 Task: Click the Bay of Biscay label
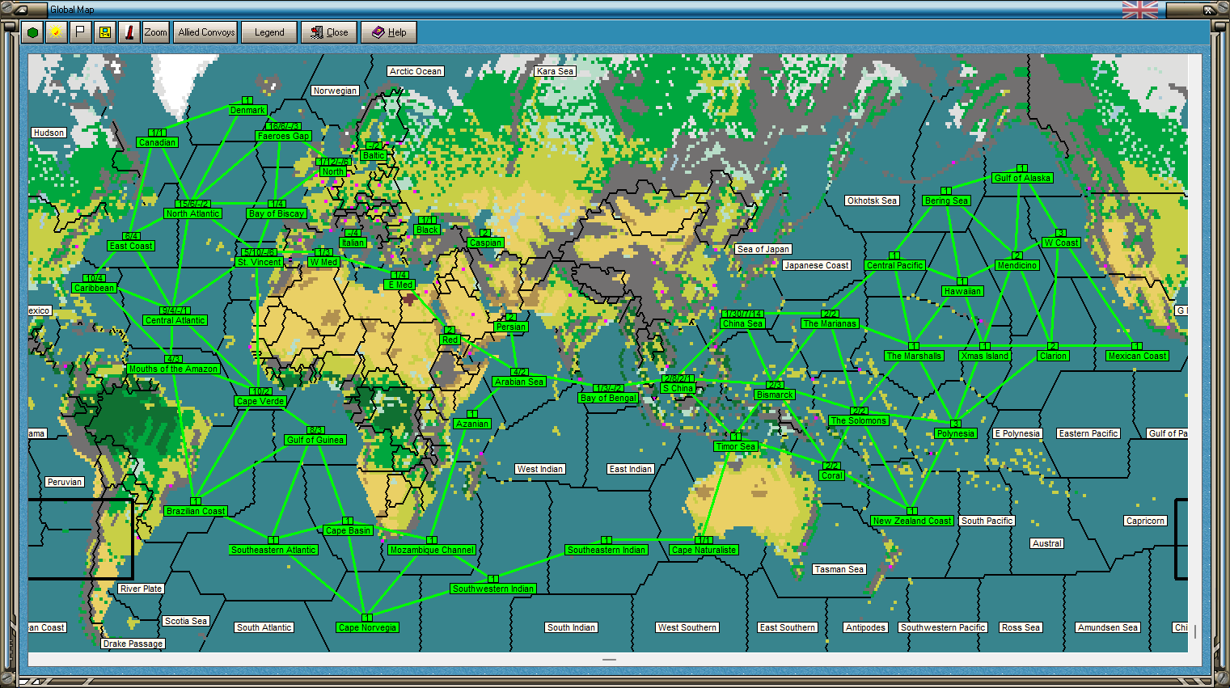click(x=277, y=213)
